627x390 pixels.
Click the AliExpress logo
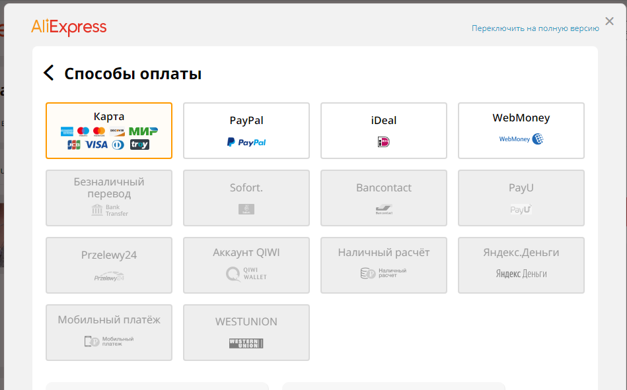click(x=69, y=27)
